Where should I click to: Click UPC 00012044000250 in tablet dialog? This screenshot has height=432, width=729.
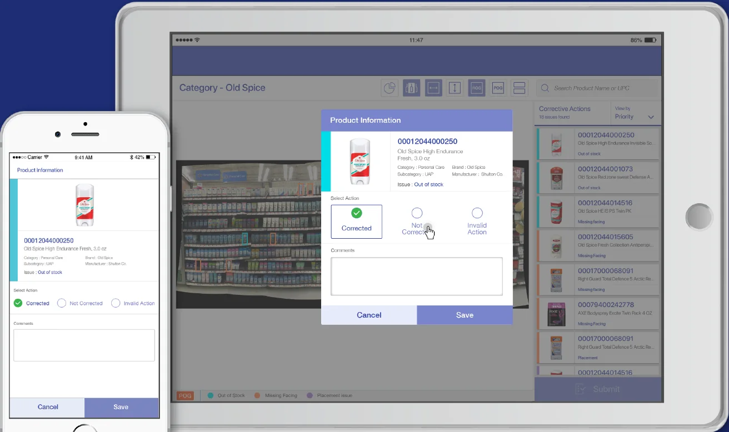427,142
